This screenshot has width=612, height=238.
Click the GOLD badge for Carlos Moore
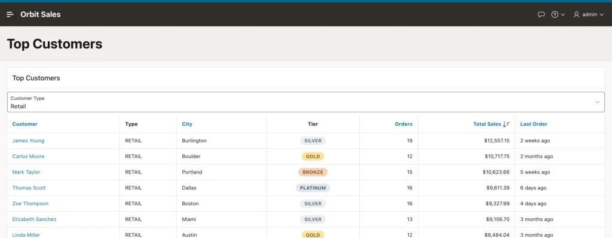(313, 156)
